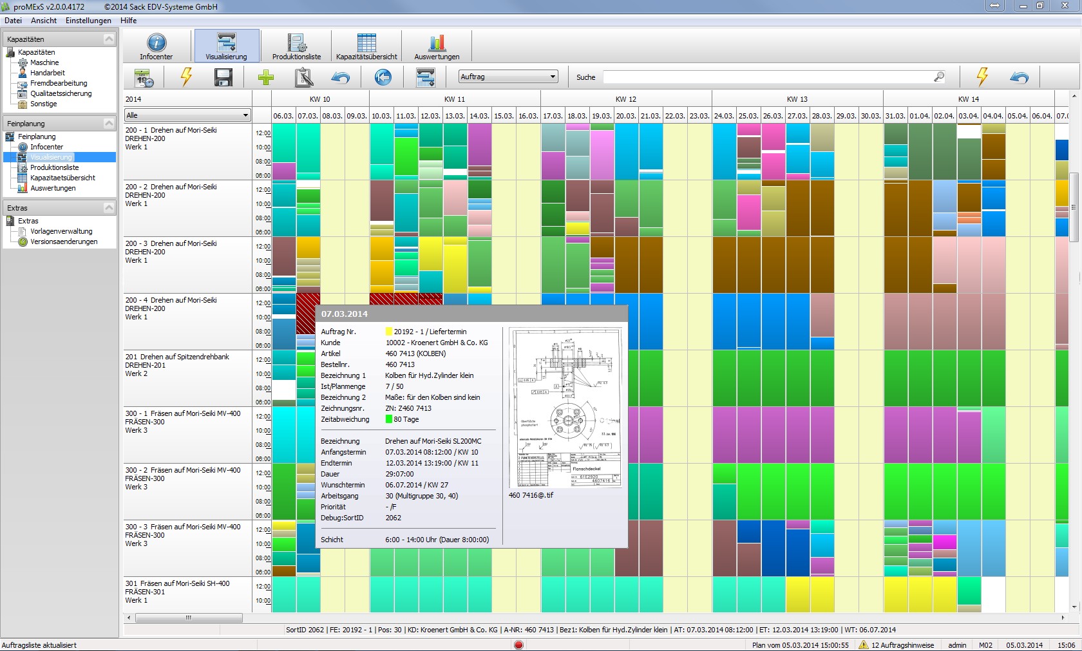Screen dimensions: 1082x651
Task: Open the Kapazitätsübersicht toolbar view
Action: pyautogui.click(x=366, y=46)
